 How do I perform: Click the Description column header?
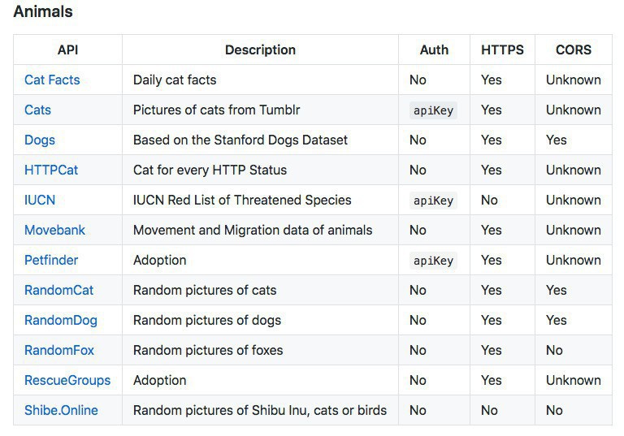click(x=260, y=50)
